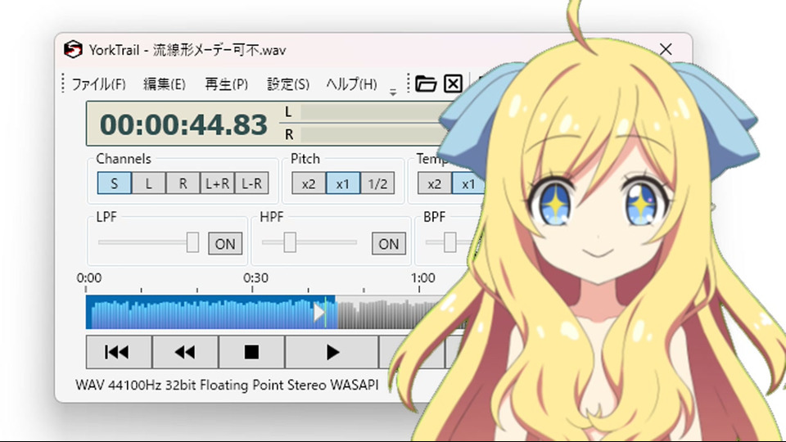This screenshot has width=786, height=442.
Task: Click the toolbar drag grip handle
Action: (409, 83)
